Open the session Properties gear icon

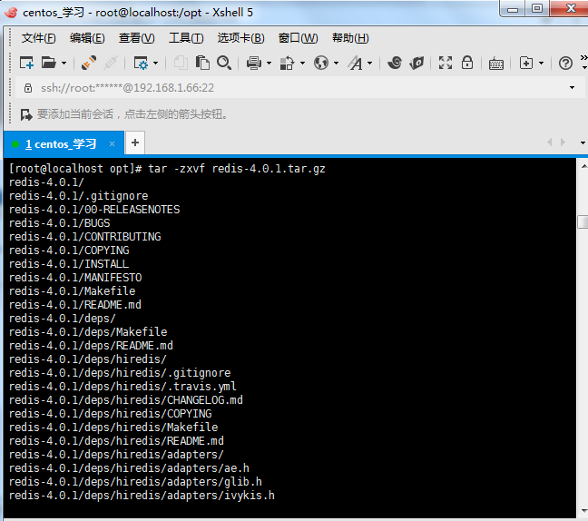point(141,63)
